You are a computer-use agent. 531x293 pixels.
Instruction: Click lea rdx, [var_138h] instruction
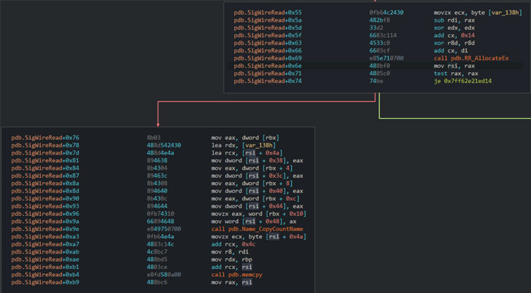(x=244, y=146)
